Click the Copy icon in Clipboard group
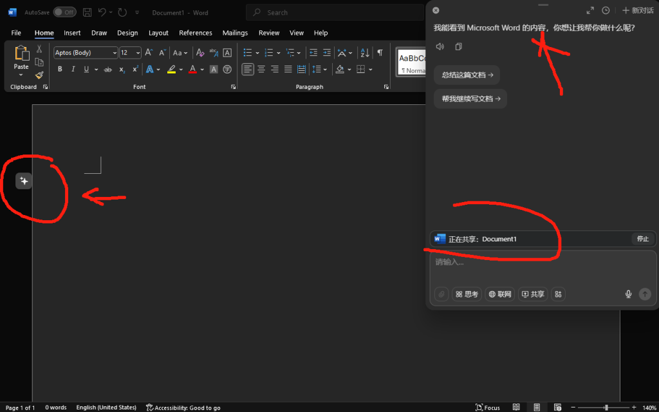Image resolution: width=659 pixels, height=412 pixels. pos(39,62)
